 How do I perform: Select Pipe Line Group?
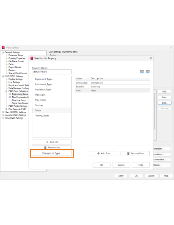[19, 100]
